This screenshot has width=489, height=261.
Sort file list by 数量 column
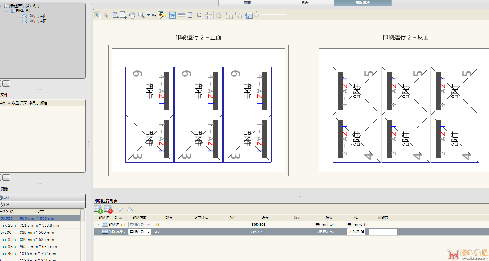[15, 103]
